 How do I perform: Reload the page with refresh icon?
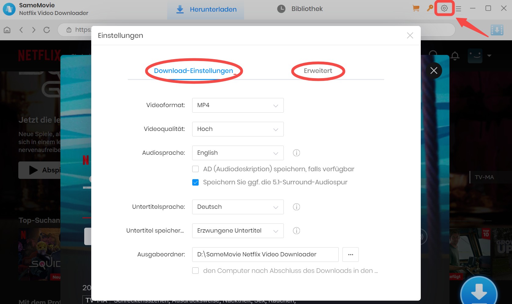(x=47, y=30)
